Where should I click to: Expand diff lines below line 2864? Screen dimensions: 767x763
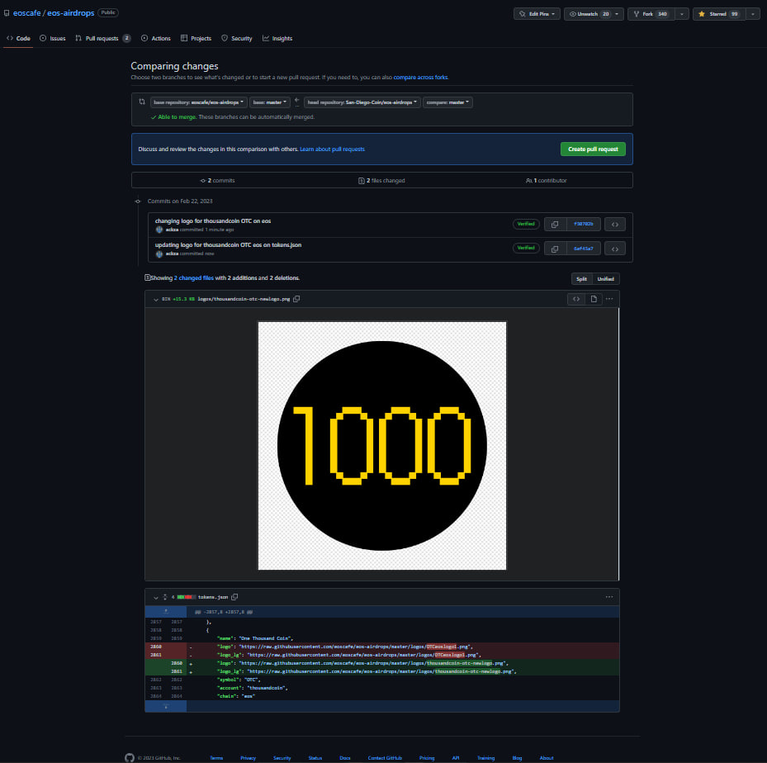pos(166,706)
